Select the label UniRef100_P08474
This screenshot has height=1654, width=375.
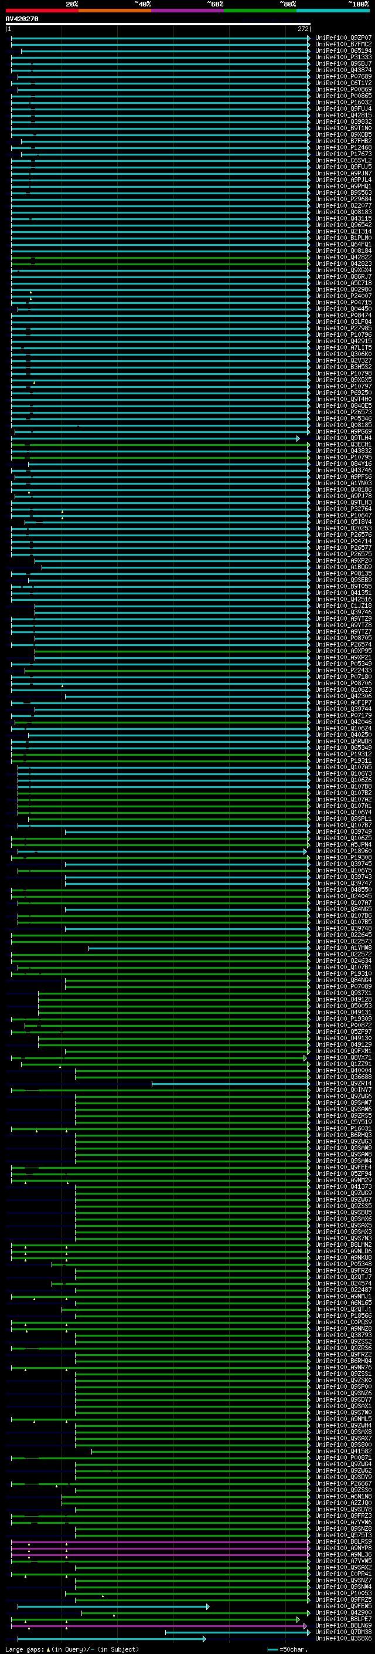tap(343, 315)
